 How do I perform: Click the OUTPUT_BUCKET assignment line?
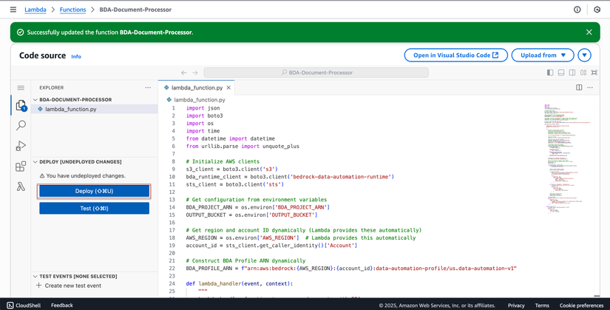pyautogui.click(x=251, y=215)
